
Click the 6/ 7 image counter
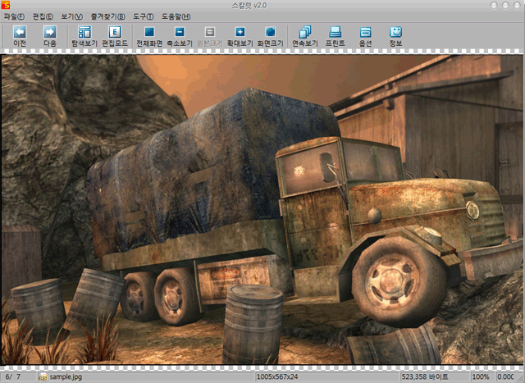coord(13,377)
